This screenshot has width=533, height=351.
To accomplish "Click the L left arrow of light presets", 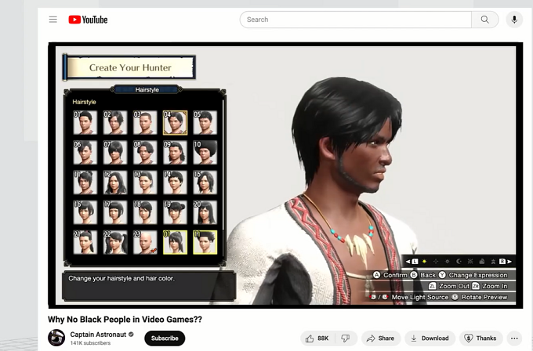I will point(412,262).
